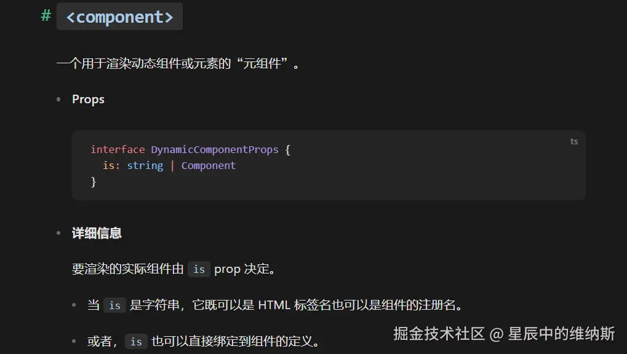Click the closing brace of the interface
The image size is (627, 354).
tap(94, 182)
